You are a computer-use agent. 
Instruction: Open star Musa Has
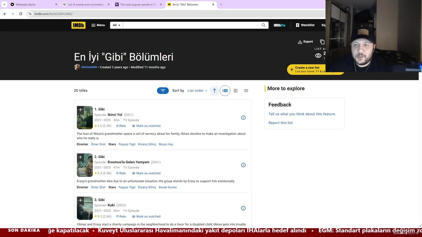click(x=166, y=144)
